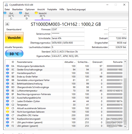Click the Aktueller column header
The width and height of the screenshot is (132, 134).
click(x=70, y=62)
